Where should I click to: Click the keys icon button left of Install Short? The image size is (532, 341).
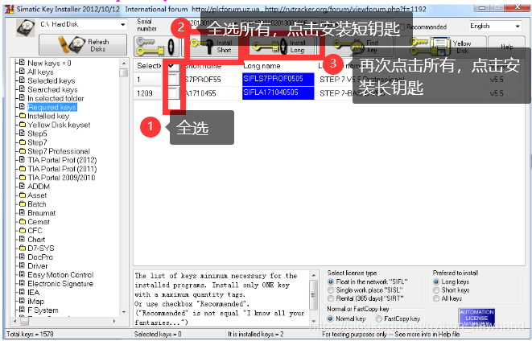[x=156, y=46]
